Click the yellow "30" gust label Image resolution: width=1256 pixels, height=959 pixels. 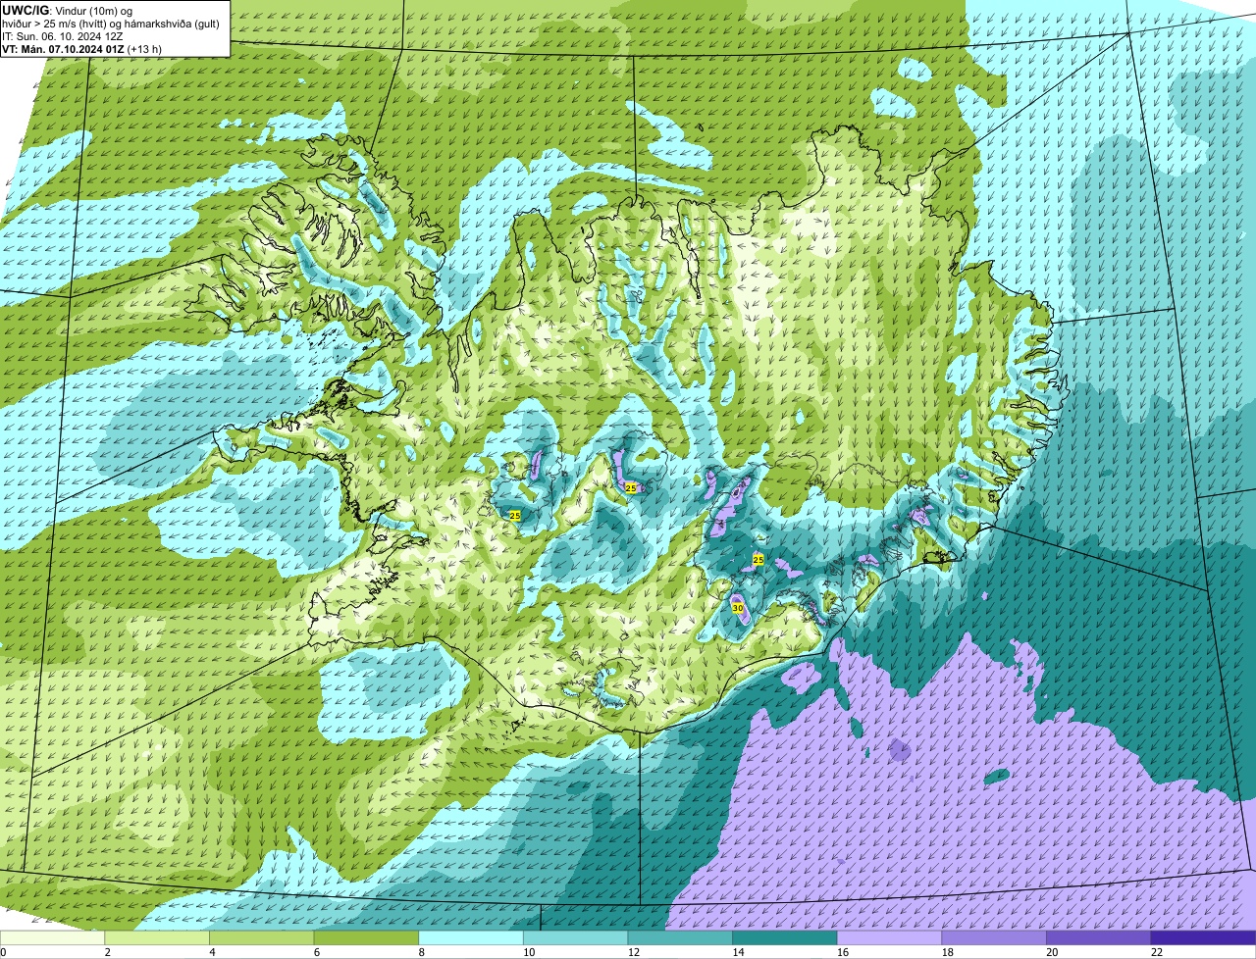738,608
